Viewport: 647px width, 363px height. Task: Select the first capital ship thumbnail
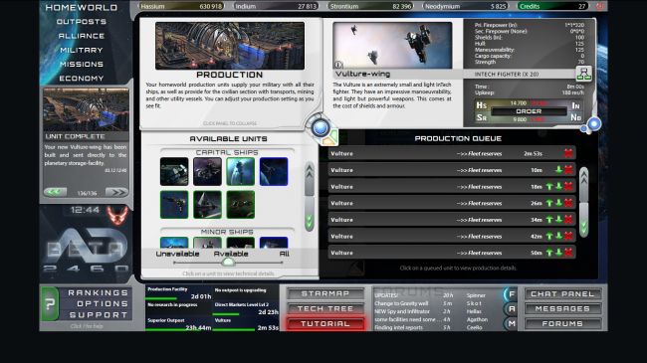174,171
